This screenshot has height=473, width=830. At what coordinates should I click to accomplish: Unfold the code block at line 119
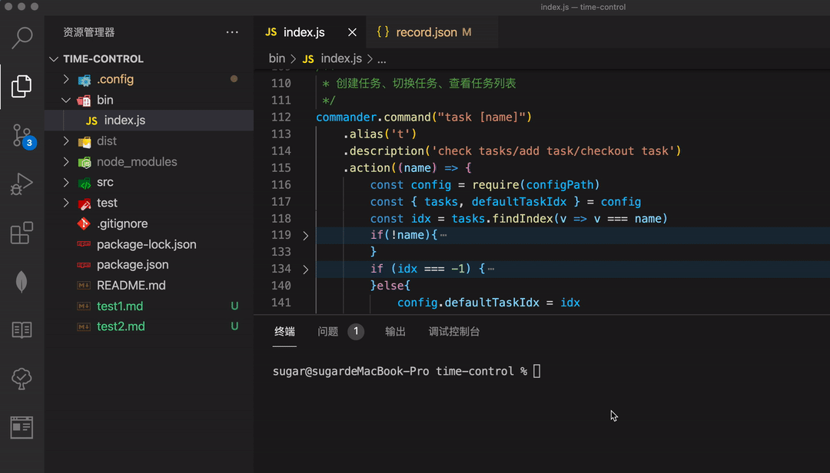click(305, 236)
